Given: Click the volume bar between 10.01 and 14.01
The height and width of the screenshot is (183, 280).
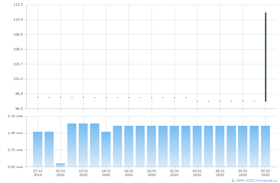Looking at the screenshot, I should click(x=95, y=145).
